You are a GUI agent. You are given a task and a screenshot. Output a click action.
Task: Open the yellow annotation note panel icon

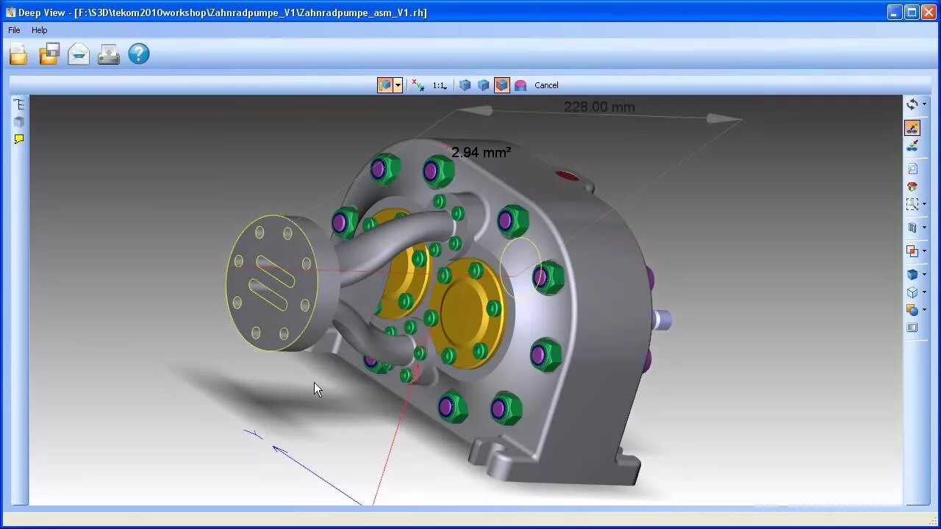tap(19, 139)
